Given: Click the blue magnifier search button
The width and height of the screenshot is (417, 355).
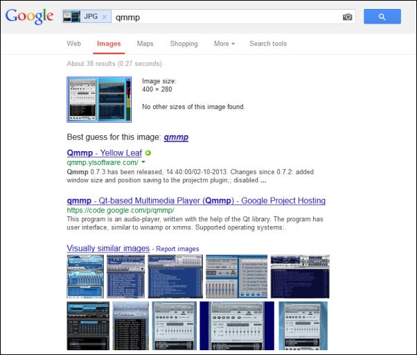Looking at the screenshot, I should (x=382, y=17).
